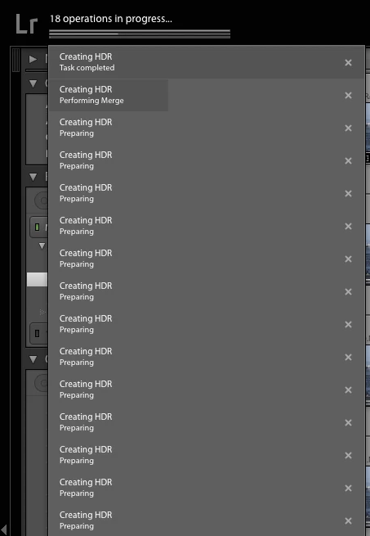
Task: Cancel the fifth Creating HDR task
Action: tap(348, 193)
